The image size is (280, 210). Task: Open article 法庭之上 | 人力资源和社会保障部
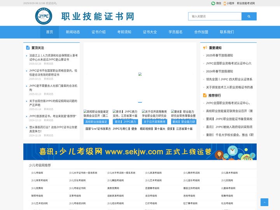click(x=53, y=58)
